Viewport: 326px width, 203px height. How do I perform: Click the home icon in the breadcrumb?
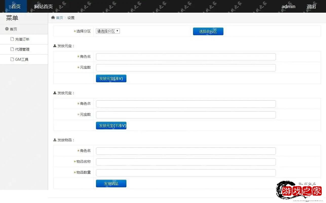tap(53, 17)
